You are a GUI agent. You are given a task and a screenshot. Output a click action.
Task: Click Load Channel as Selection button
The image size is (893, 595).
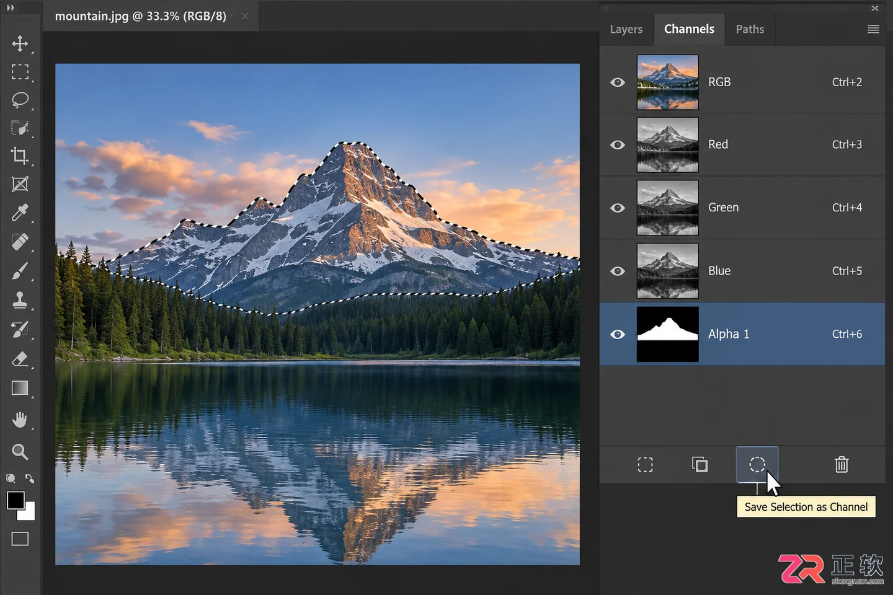click(645, 464)
